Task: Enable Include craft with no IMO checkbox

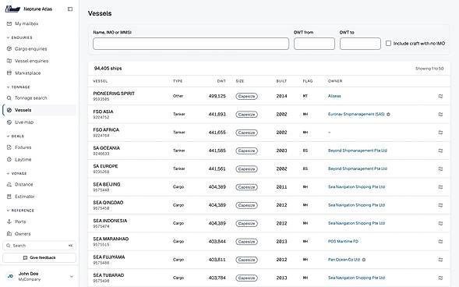Action: (388, 44)
